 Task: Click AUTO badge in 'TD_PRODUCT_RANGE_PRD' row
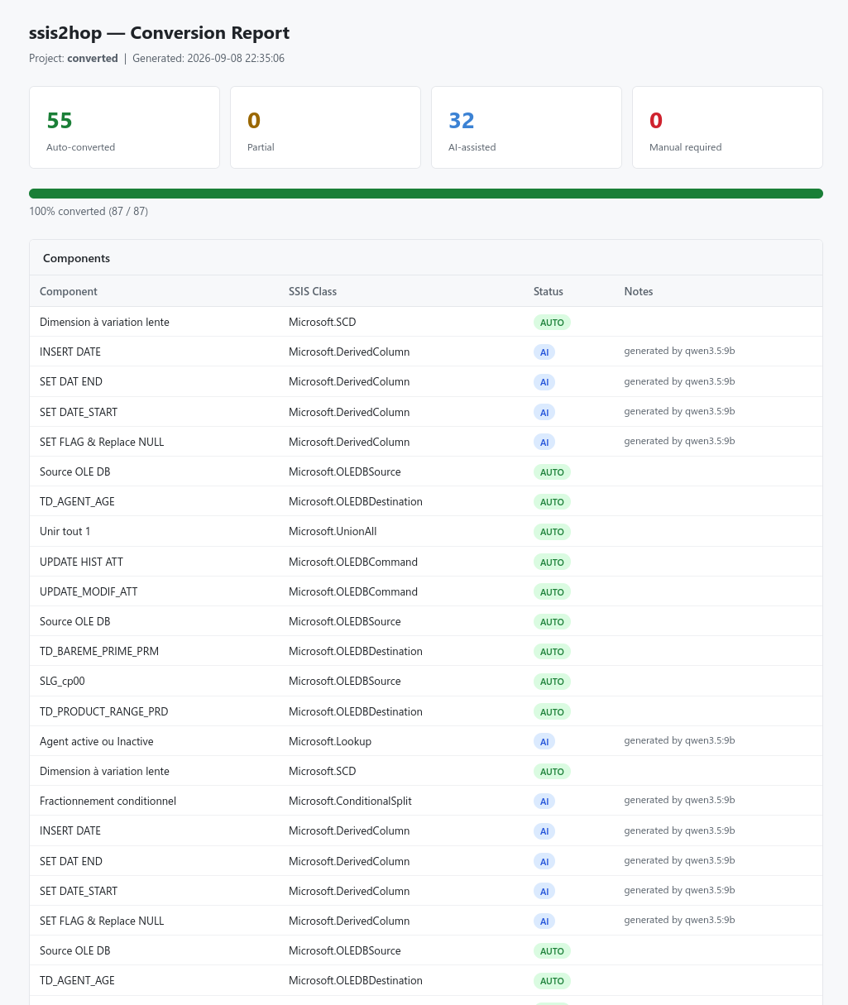[x=552, y=712]
